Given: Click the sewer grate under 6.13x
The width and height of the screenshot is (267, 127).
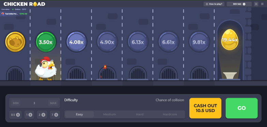Looking at the screenshot, I should [138, 73].
